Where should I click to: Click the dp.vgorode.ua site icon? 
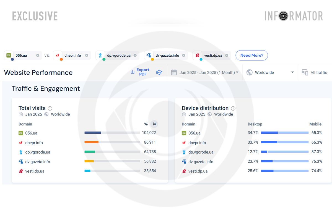pyautogui.click(x=100, y=55)
